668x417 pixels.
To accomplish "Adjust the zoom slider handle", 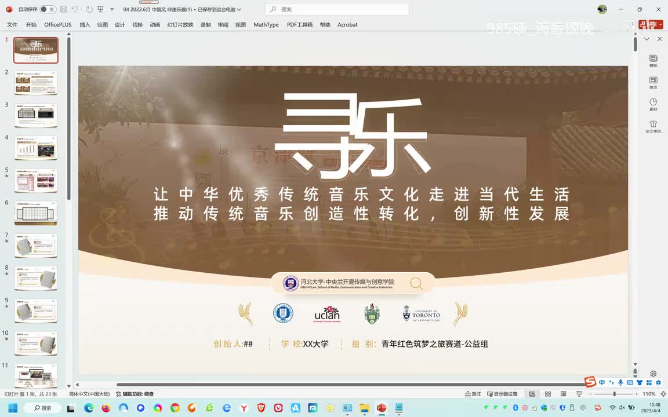I will pos(614,394).
